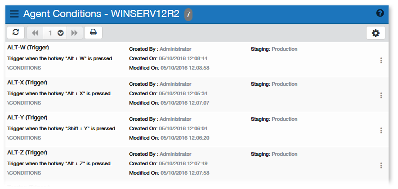The width and height of the screenshot is (398, 189).
Task: Open the actions menu for ALT-Z
Action: click(x=381, y=165)
